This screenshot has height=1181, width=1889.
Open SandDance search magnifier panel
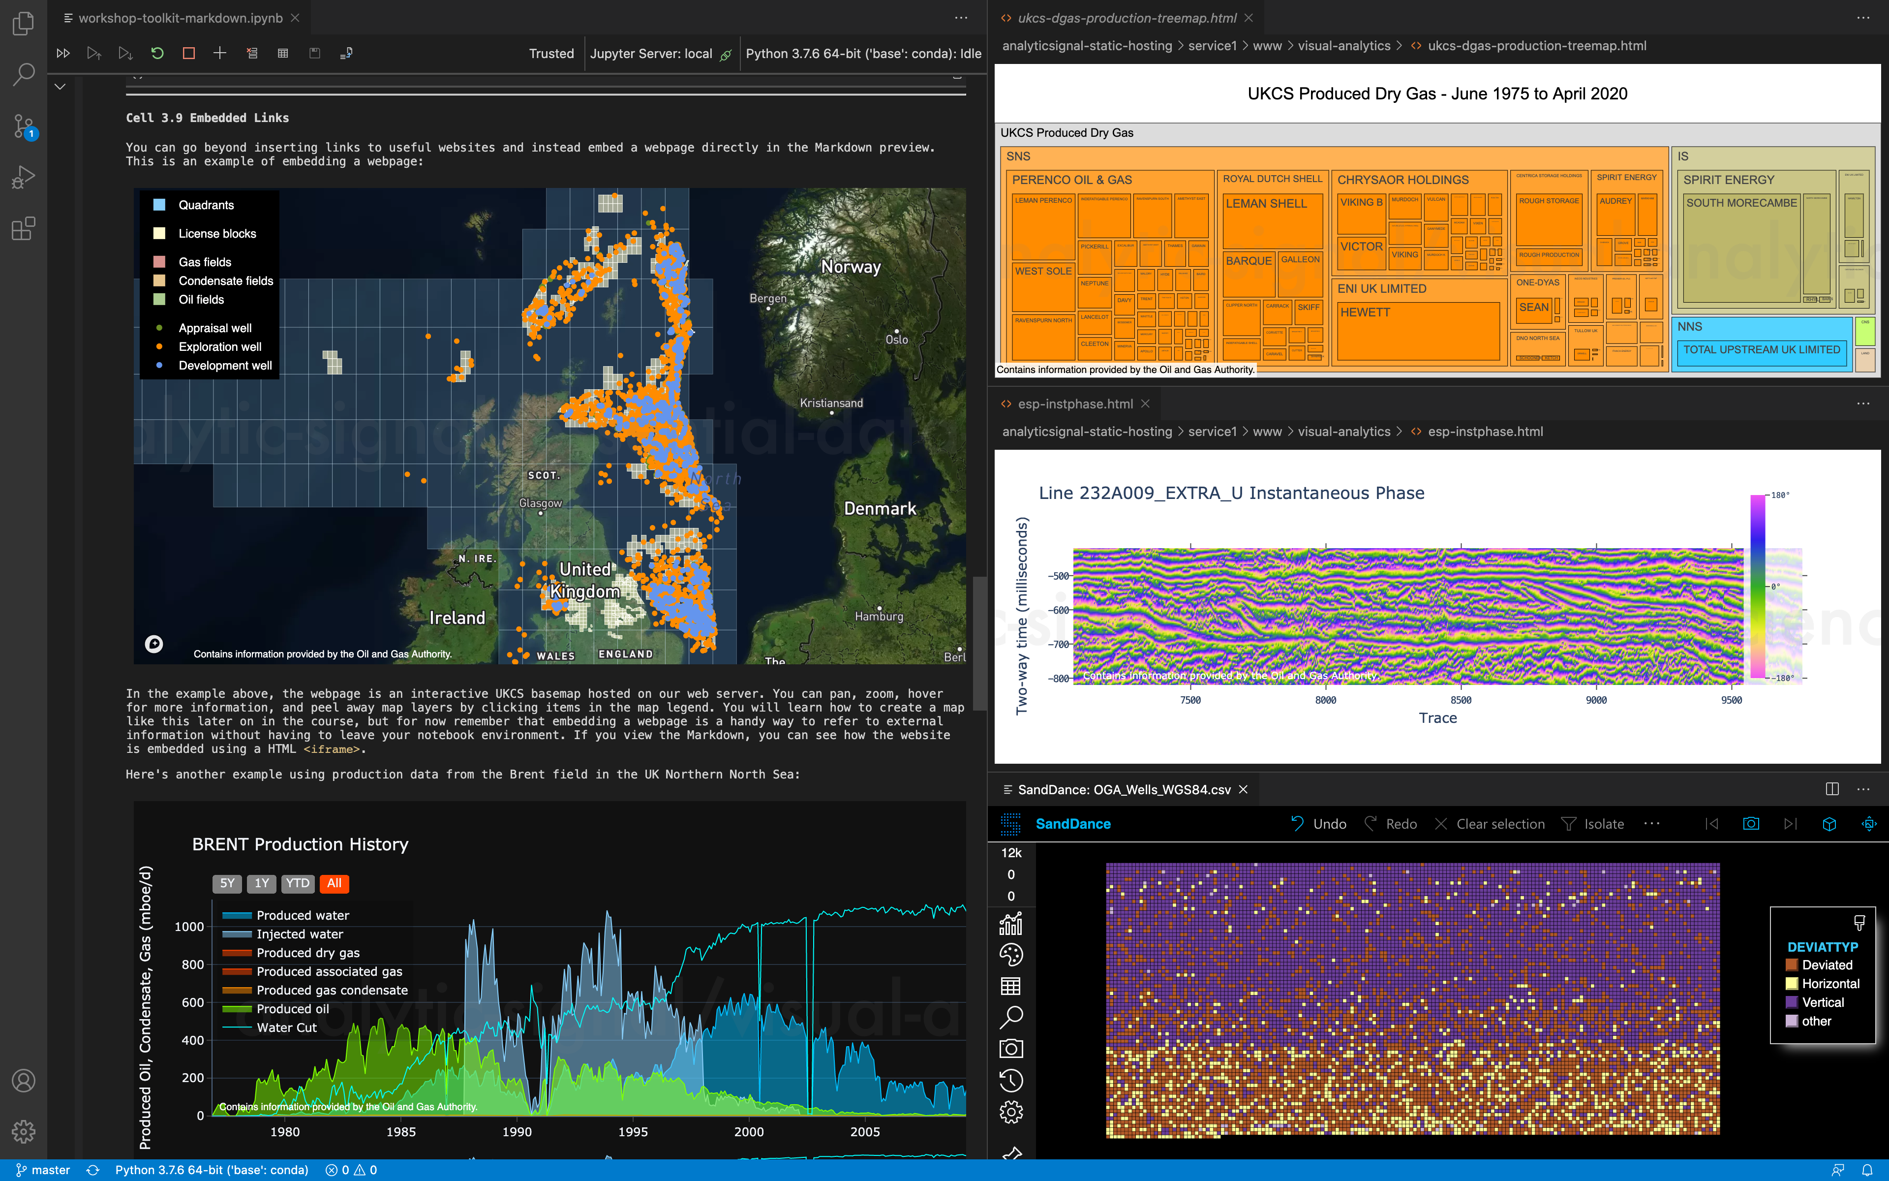[1011, 1017]
